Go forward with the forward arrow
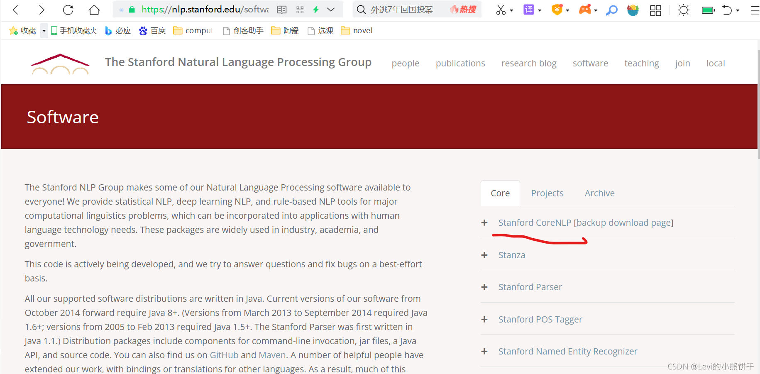Viewport: 760px width, 374px height. [x=41, y=10]
